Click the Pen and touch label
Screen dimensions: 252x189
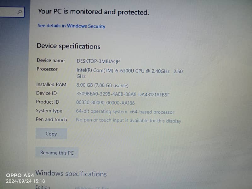pyautogui.click(x=51, y=119)
